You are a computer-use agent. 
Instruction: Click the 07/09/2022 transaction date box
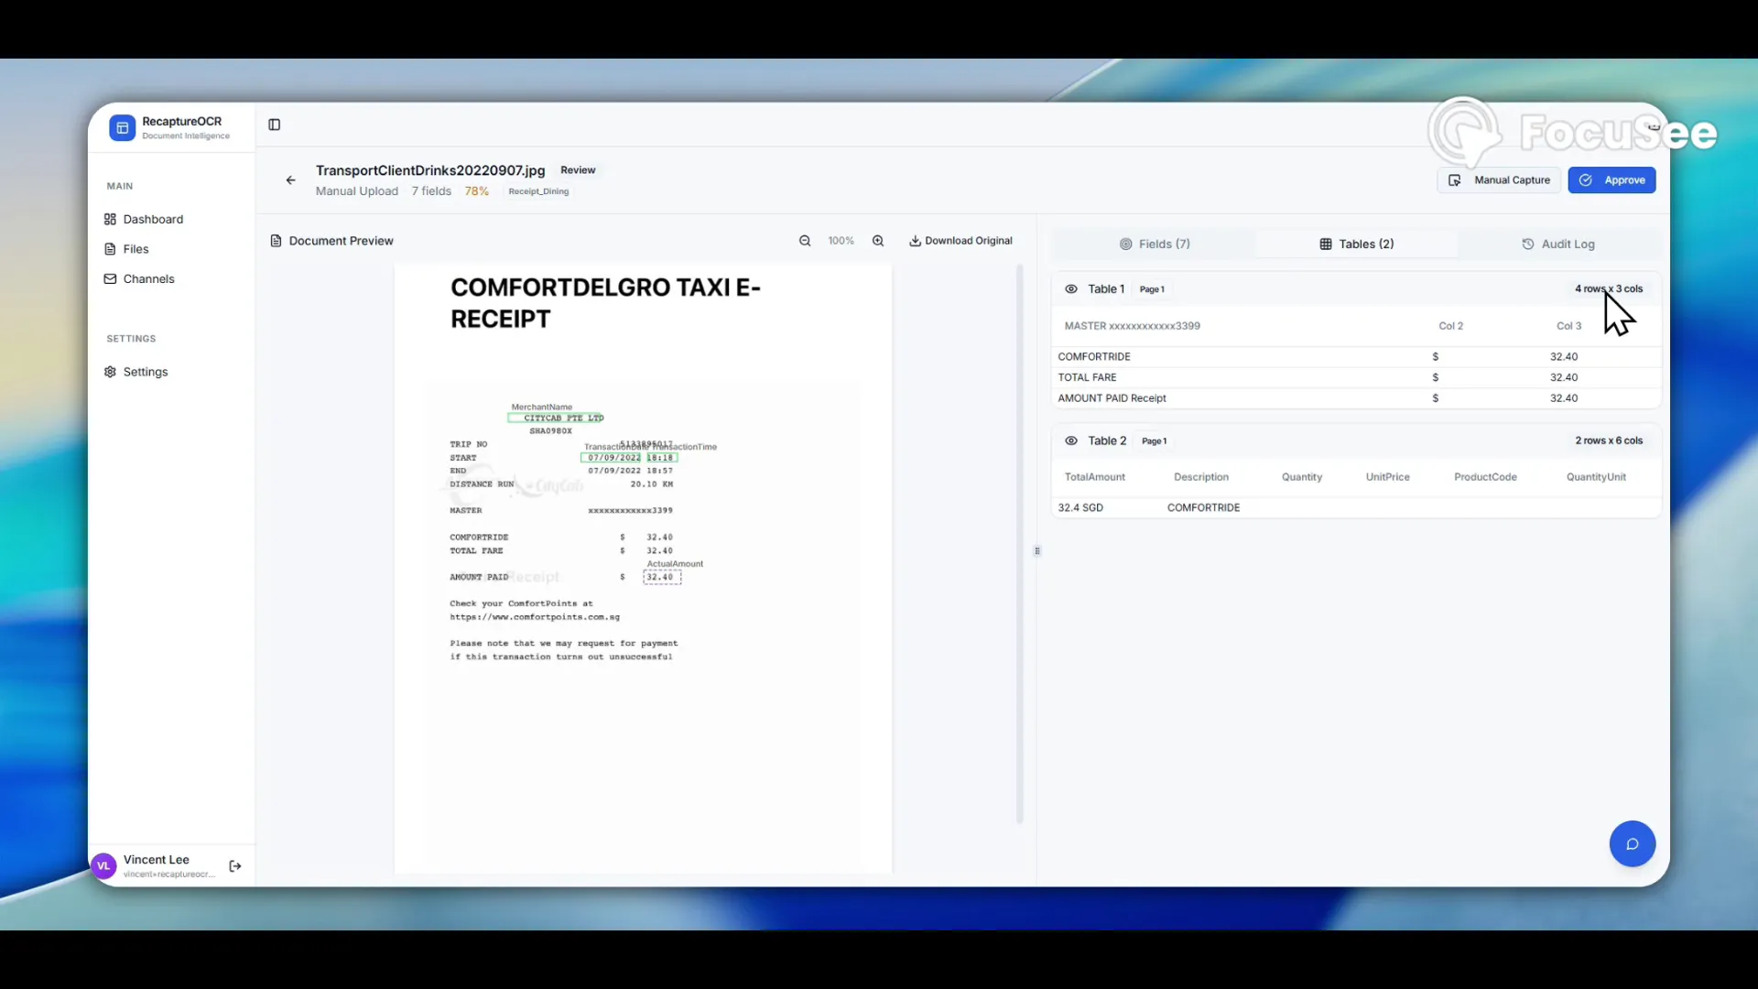point(613,458)
